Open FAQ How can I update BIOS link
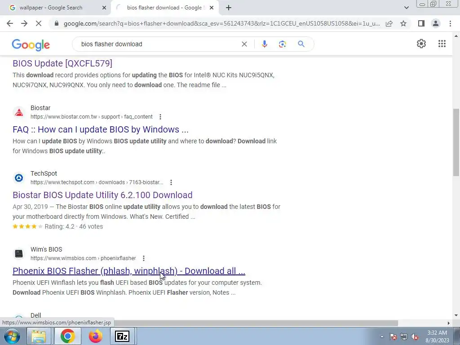 pyautogui.click(x=101, y=129)
